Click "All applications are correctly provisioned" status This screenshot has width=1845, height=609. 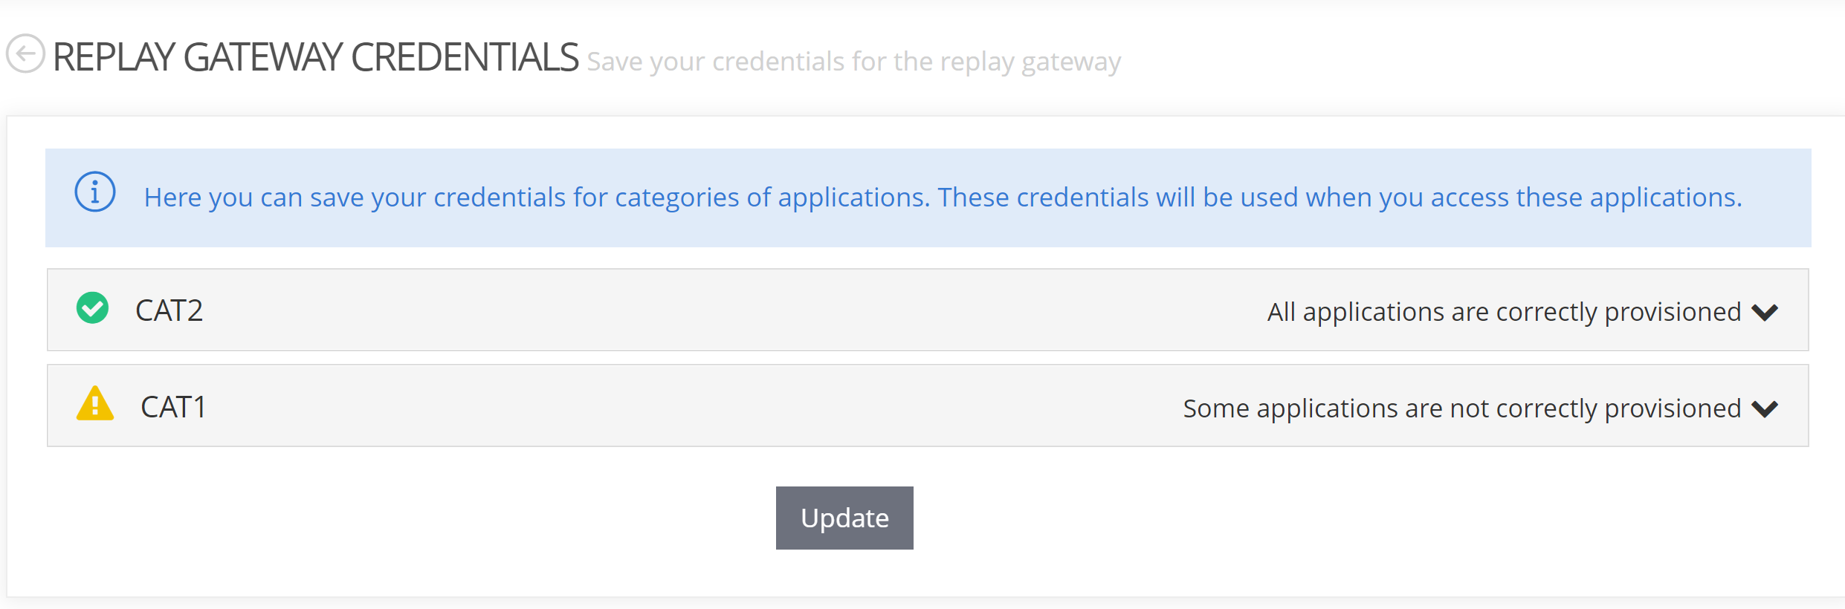[x=1503, y=312]
